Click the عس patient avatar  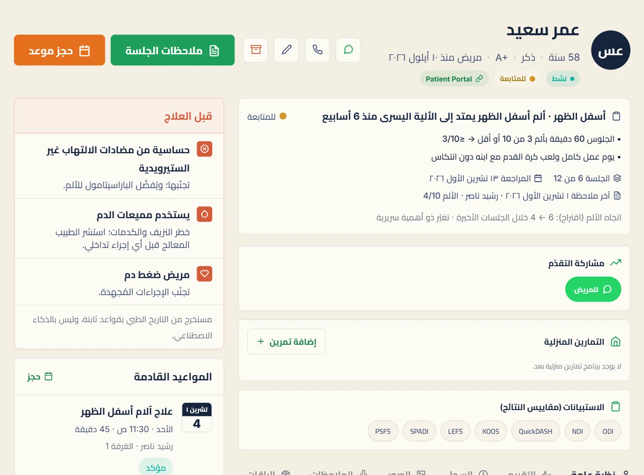pos(611,50)
